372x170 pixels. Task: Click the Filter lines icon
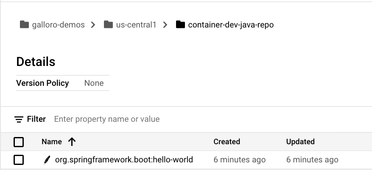click(x=19, y=119)
